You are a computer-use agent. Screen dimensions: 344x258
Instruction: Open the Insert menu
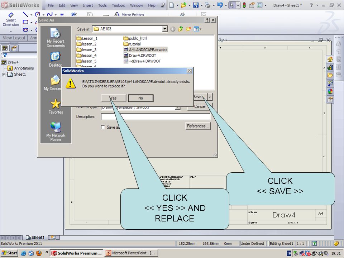(x=88, y=5)
